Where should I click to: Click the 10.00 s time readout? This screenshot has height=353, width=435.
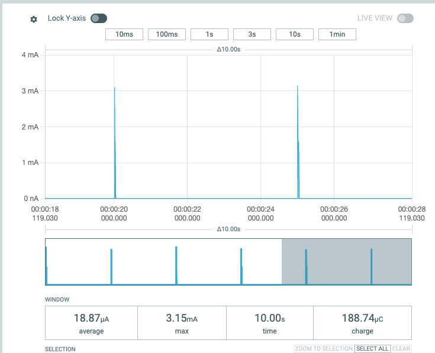tap(269, 323)
